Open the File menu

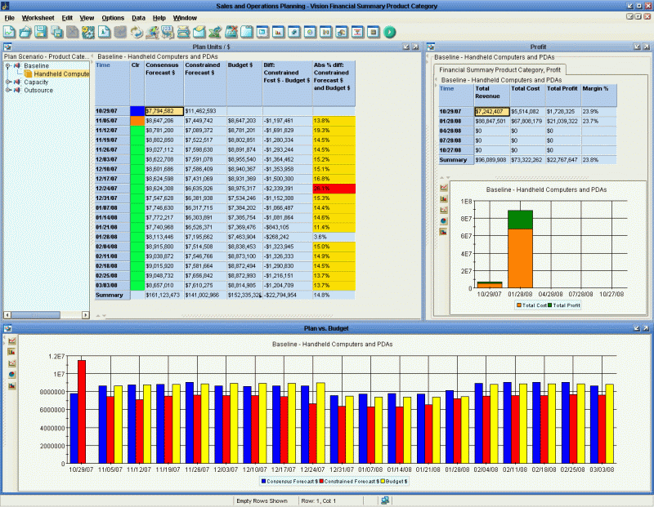coord(9,18)
